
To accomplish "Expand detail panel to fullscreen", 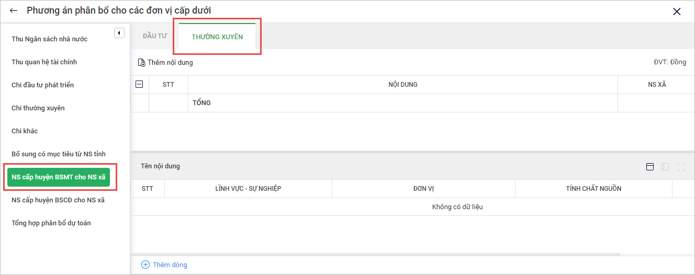I will point(681,167).
